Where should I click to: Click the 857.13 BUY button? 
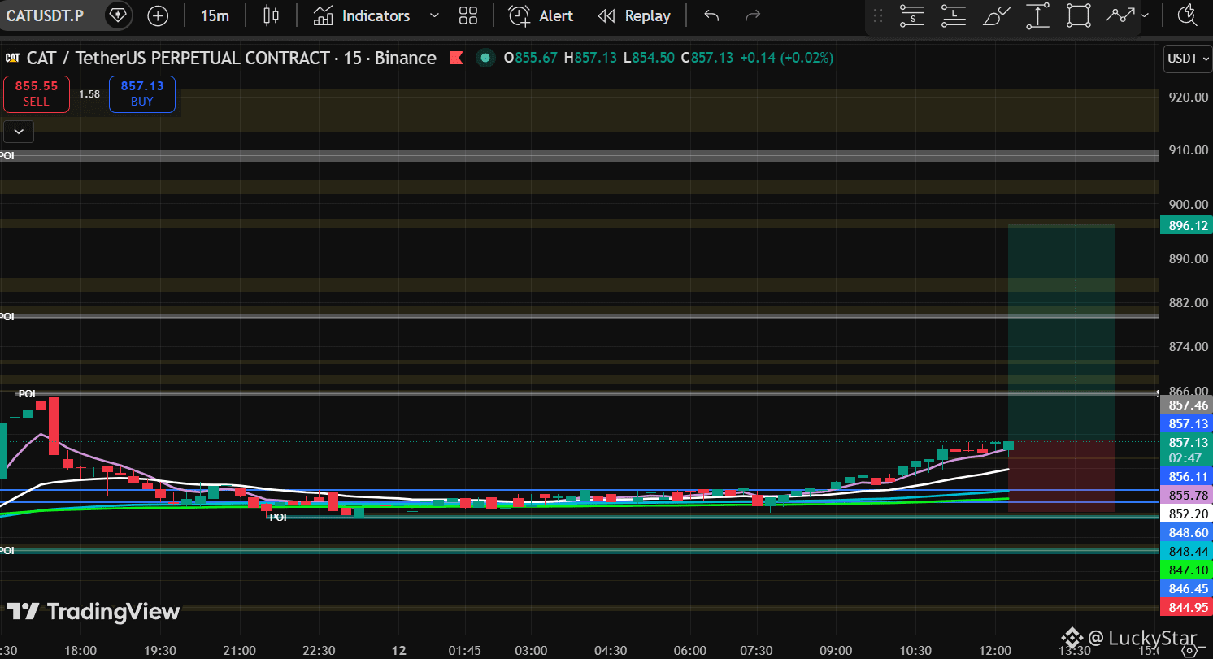[x=142, y=93]
